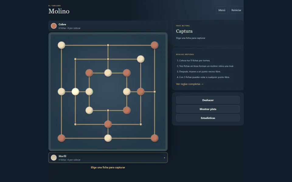The height and width of the screenshot is (182, 292).
Task: Capture copper piece at inner square top-left
Action: pyautogui.click(x=89, y=73)
